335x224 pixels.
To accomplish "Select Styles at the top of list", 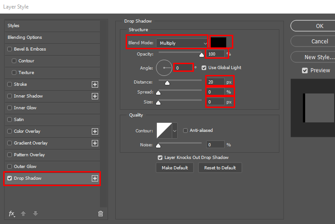I will (14, 26).
